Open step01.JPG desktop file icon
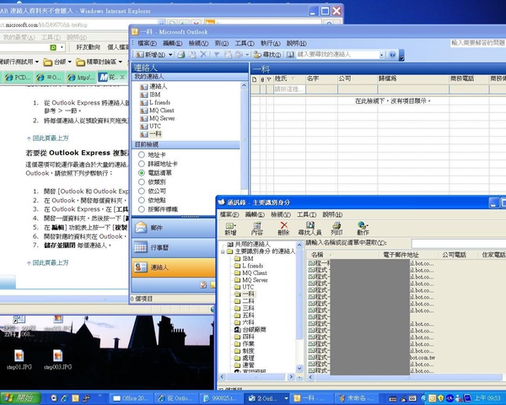Viewport: 506px width, 405px height. tap(19, 359)
